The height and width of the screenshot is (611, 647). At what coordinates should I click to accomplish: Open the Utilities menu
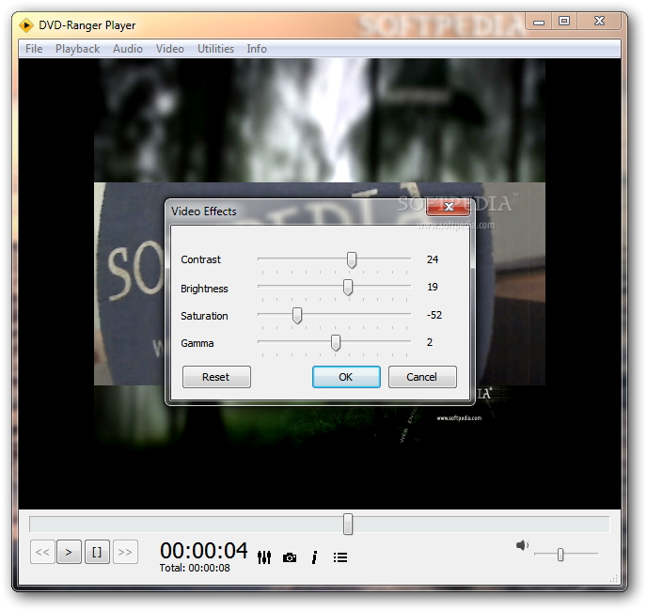(215, 49)
